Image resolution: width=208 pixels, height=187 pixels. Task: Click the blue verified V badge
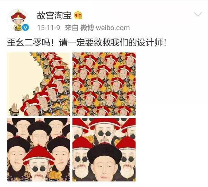click(25, 27)
